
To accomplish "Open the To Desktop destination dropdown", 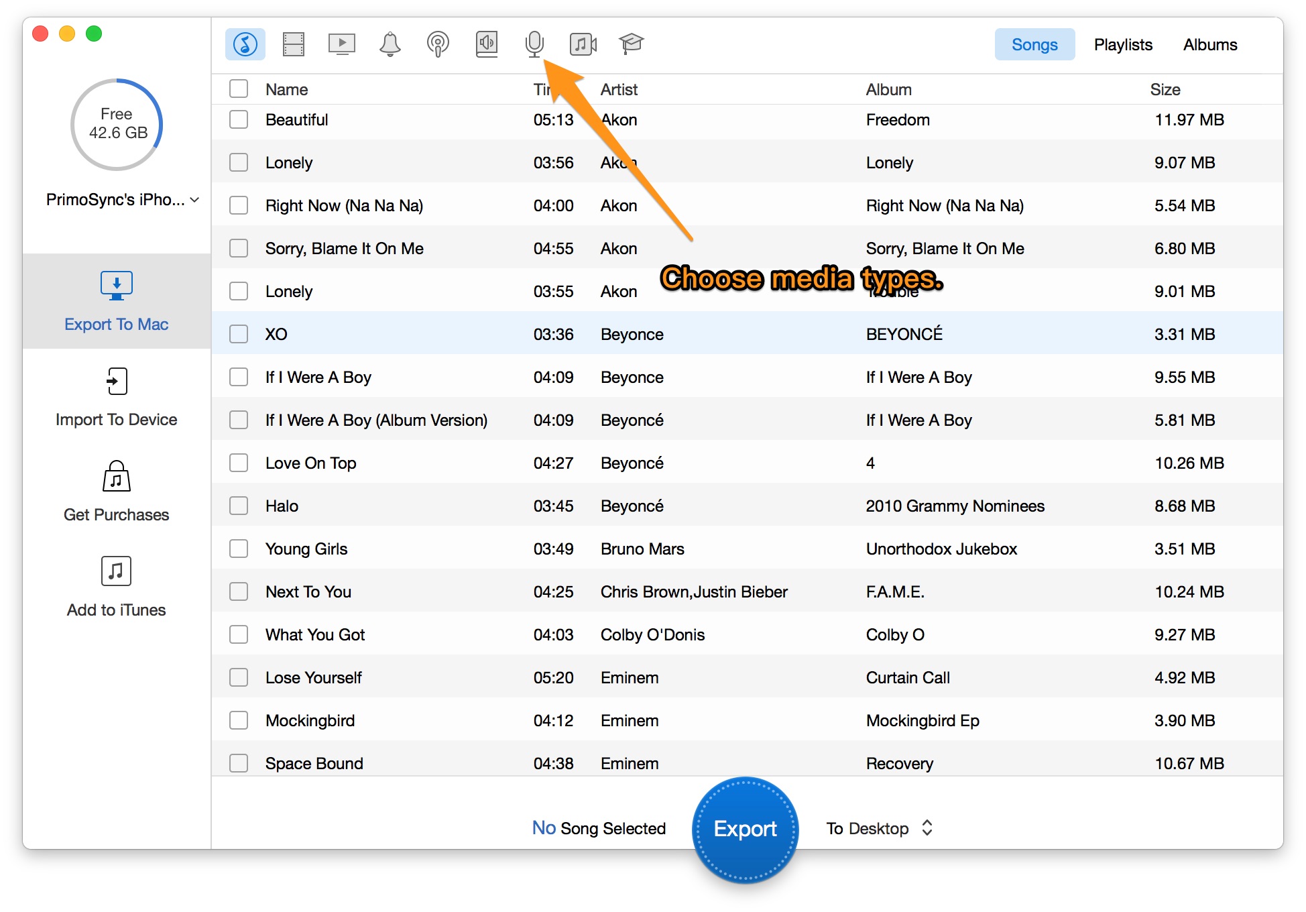I will [x=880, y=828].
